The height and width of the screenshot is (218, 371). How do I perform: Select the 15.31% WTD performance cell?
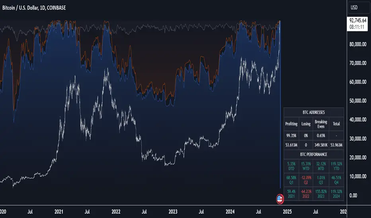click(306, 166)
